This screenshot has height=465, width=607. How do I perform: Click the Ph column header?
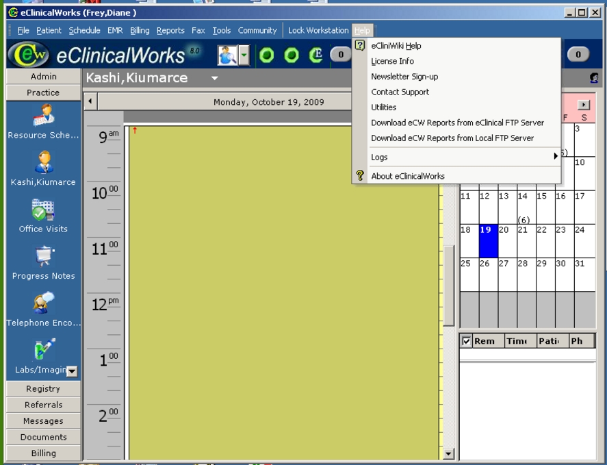coord(582,341)
